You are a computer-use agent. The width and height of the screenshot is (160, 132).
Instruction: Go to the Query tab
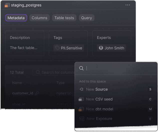point(86,18)
